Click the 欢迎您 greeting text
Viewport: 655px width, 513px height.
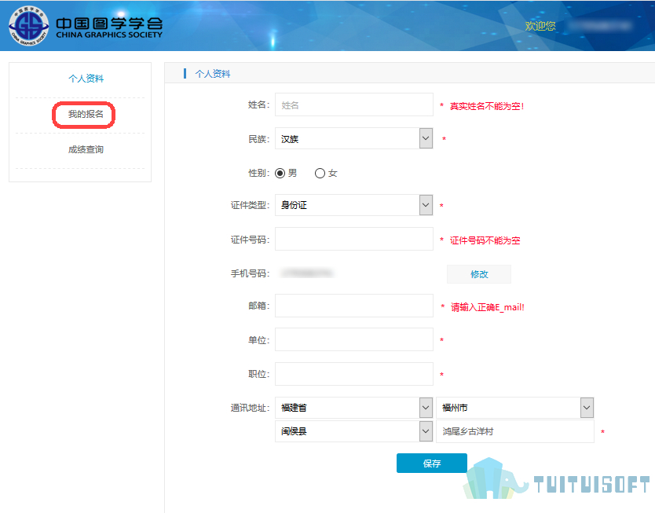(x=540, y=26)
